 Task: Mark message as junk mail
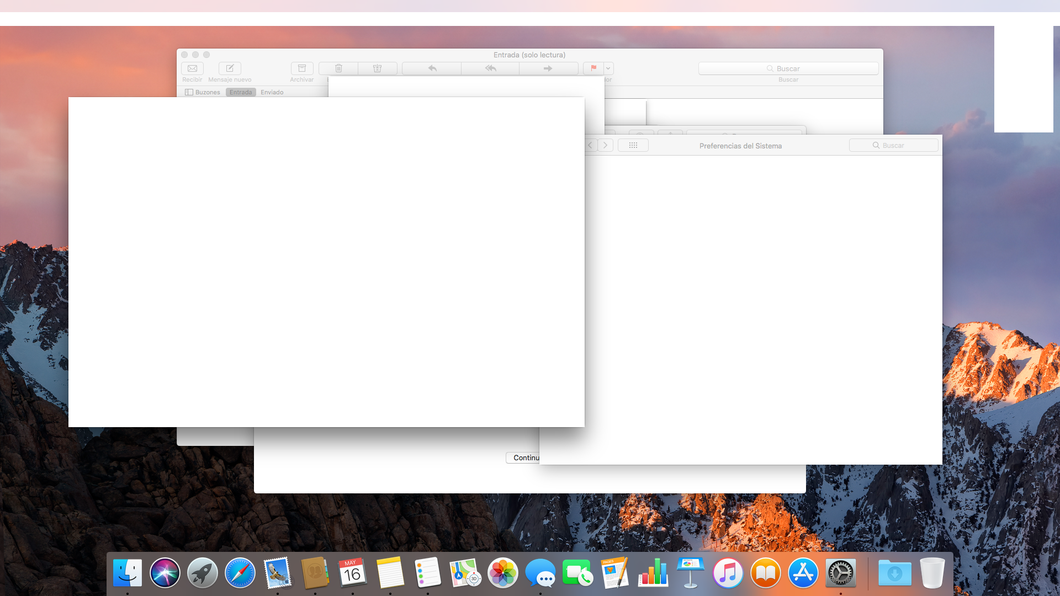[378, 68]
